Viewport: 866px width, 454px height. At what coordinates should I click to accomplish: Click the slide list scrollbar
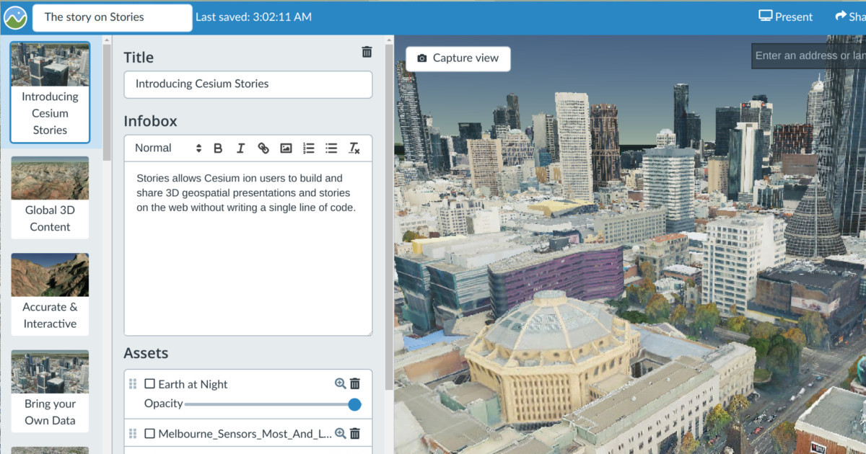[107, 101]
